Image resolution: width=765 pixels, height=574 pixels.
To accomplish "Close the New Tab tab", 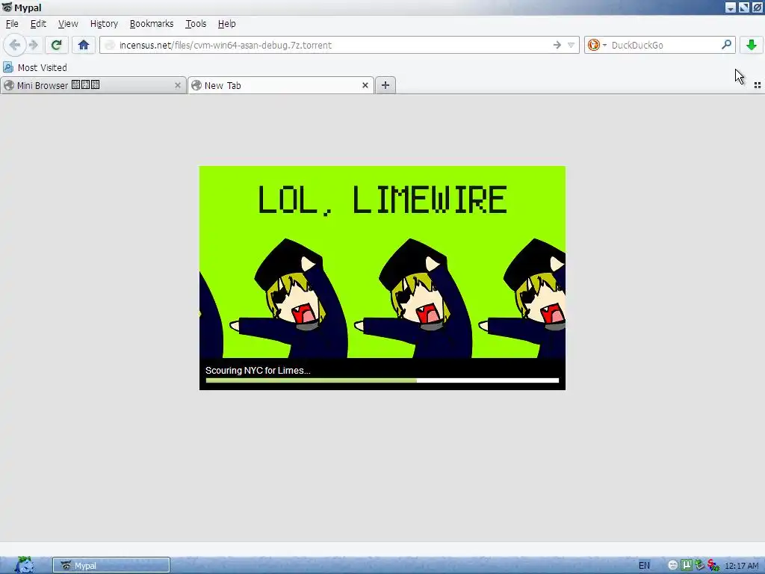I will (x=365, y=85).
